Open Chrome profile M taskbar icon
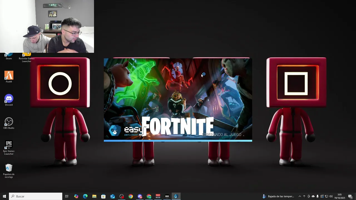 pyautogui.click(x=149, y=196)
